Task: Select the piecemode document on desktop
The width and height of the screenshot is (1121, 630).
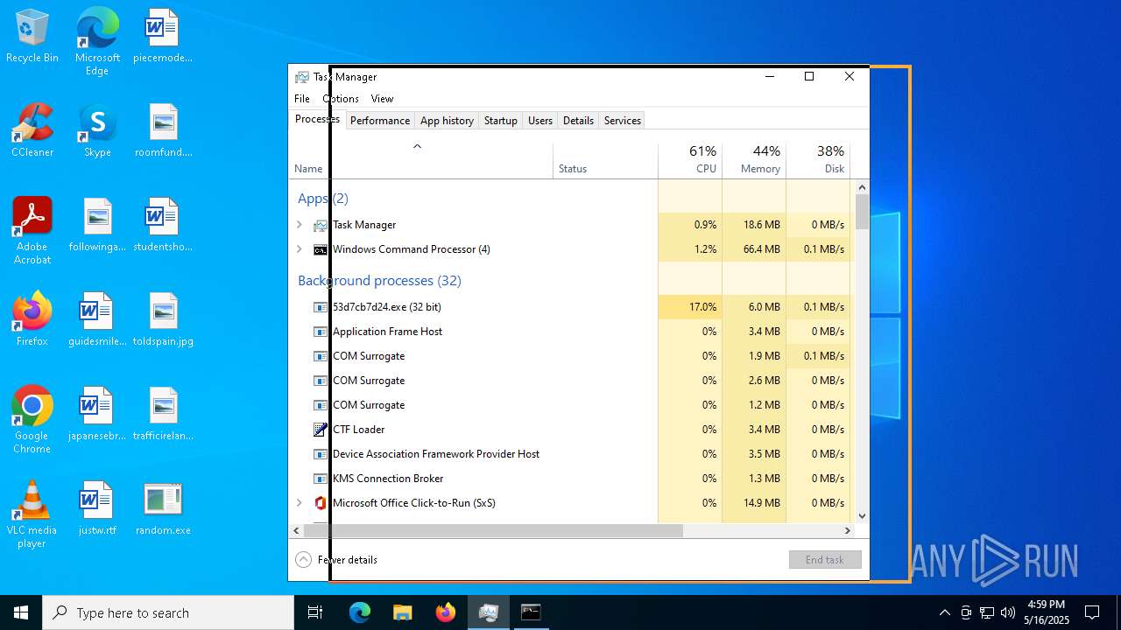Action: [x=163, y=37]
